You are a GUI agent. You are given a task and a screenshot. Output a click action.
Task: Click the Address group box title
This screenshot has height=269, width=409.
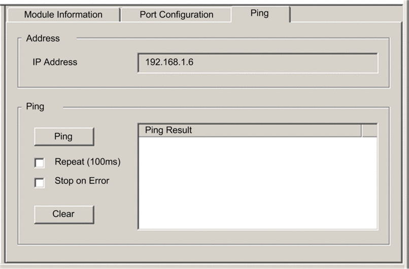tap(43, 38)
